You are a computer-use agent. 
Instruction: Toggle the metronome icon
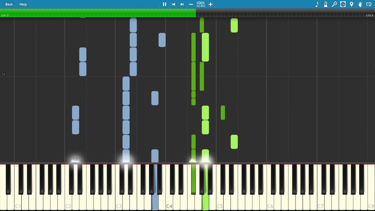pos(325,4)
